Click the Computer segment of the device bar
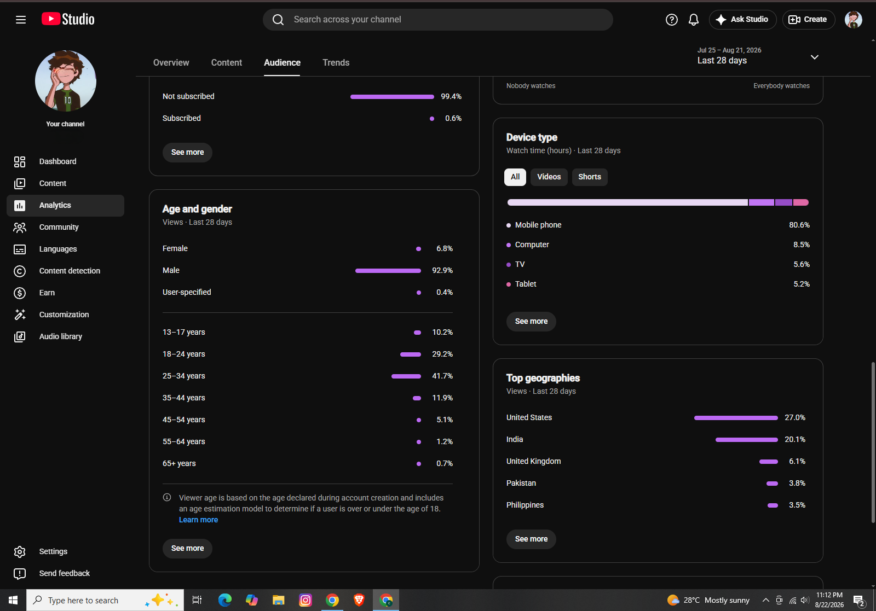The height and width of the screenshot is (611, 876). (x=762, y=202)
